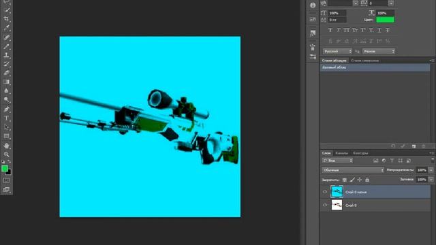Open the Info panel icon
The width and height of the screenshot is (436, 245).
(x=313, y=5)
